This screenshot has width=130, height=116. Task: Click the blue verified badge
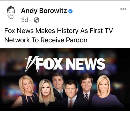click(70, 11)
